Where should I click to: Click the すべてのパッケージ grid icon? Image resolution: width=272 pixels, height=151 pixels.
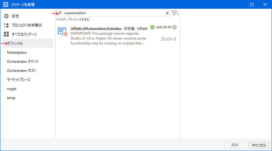(x=6, y=34)
